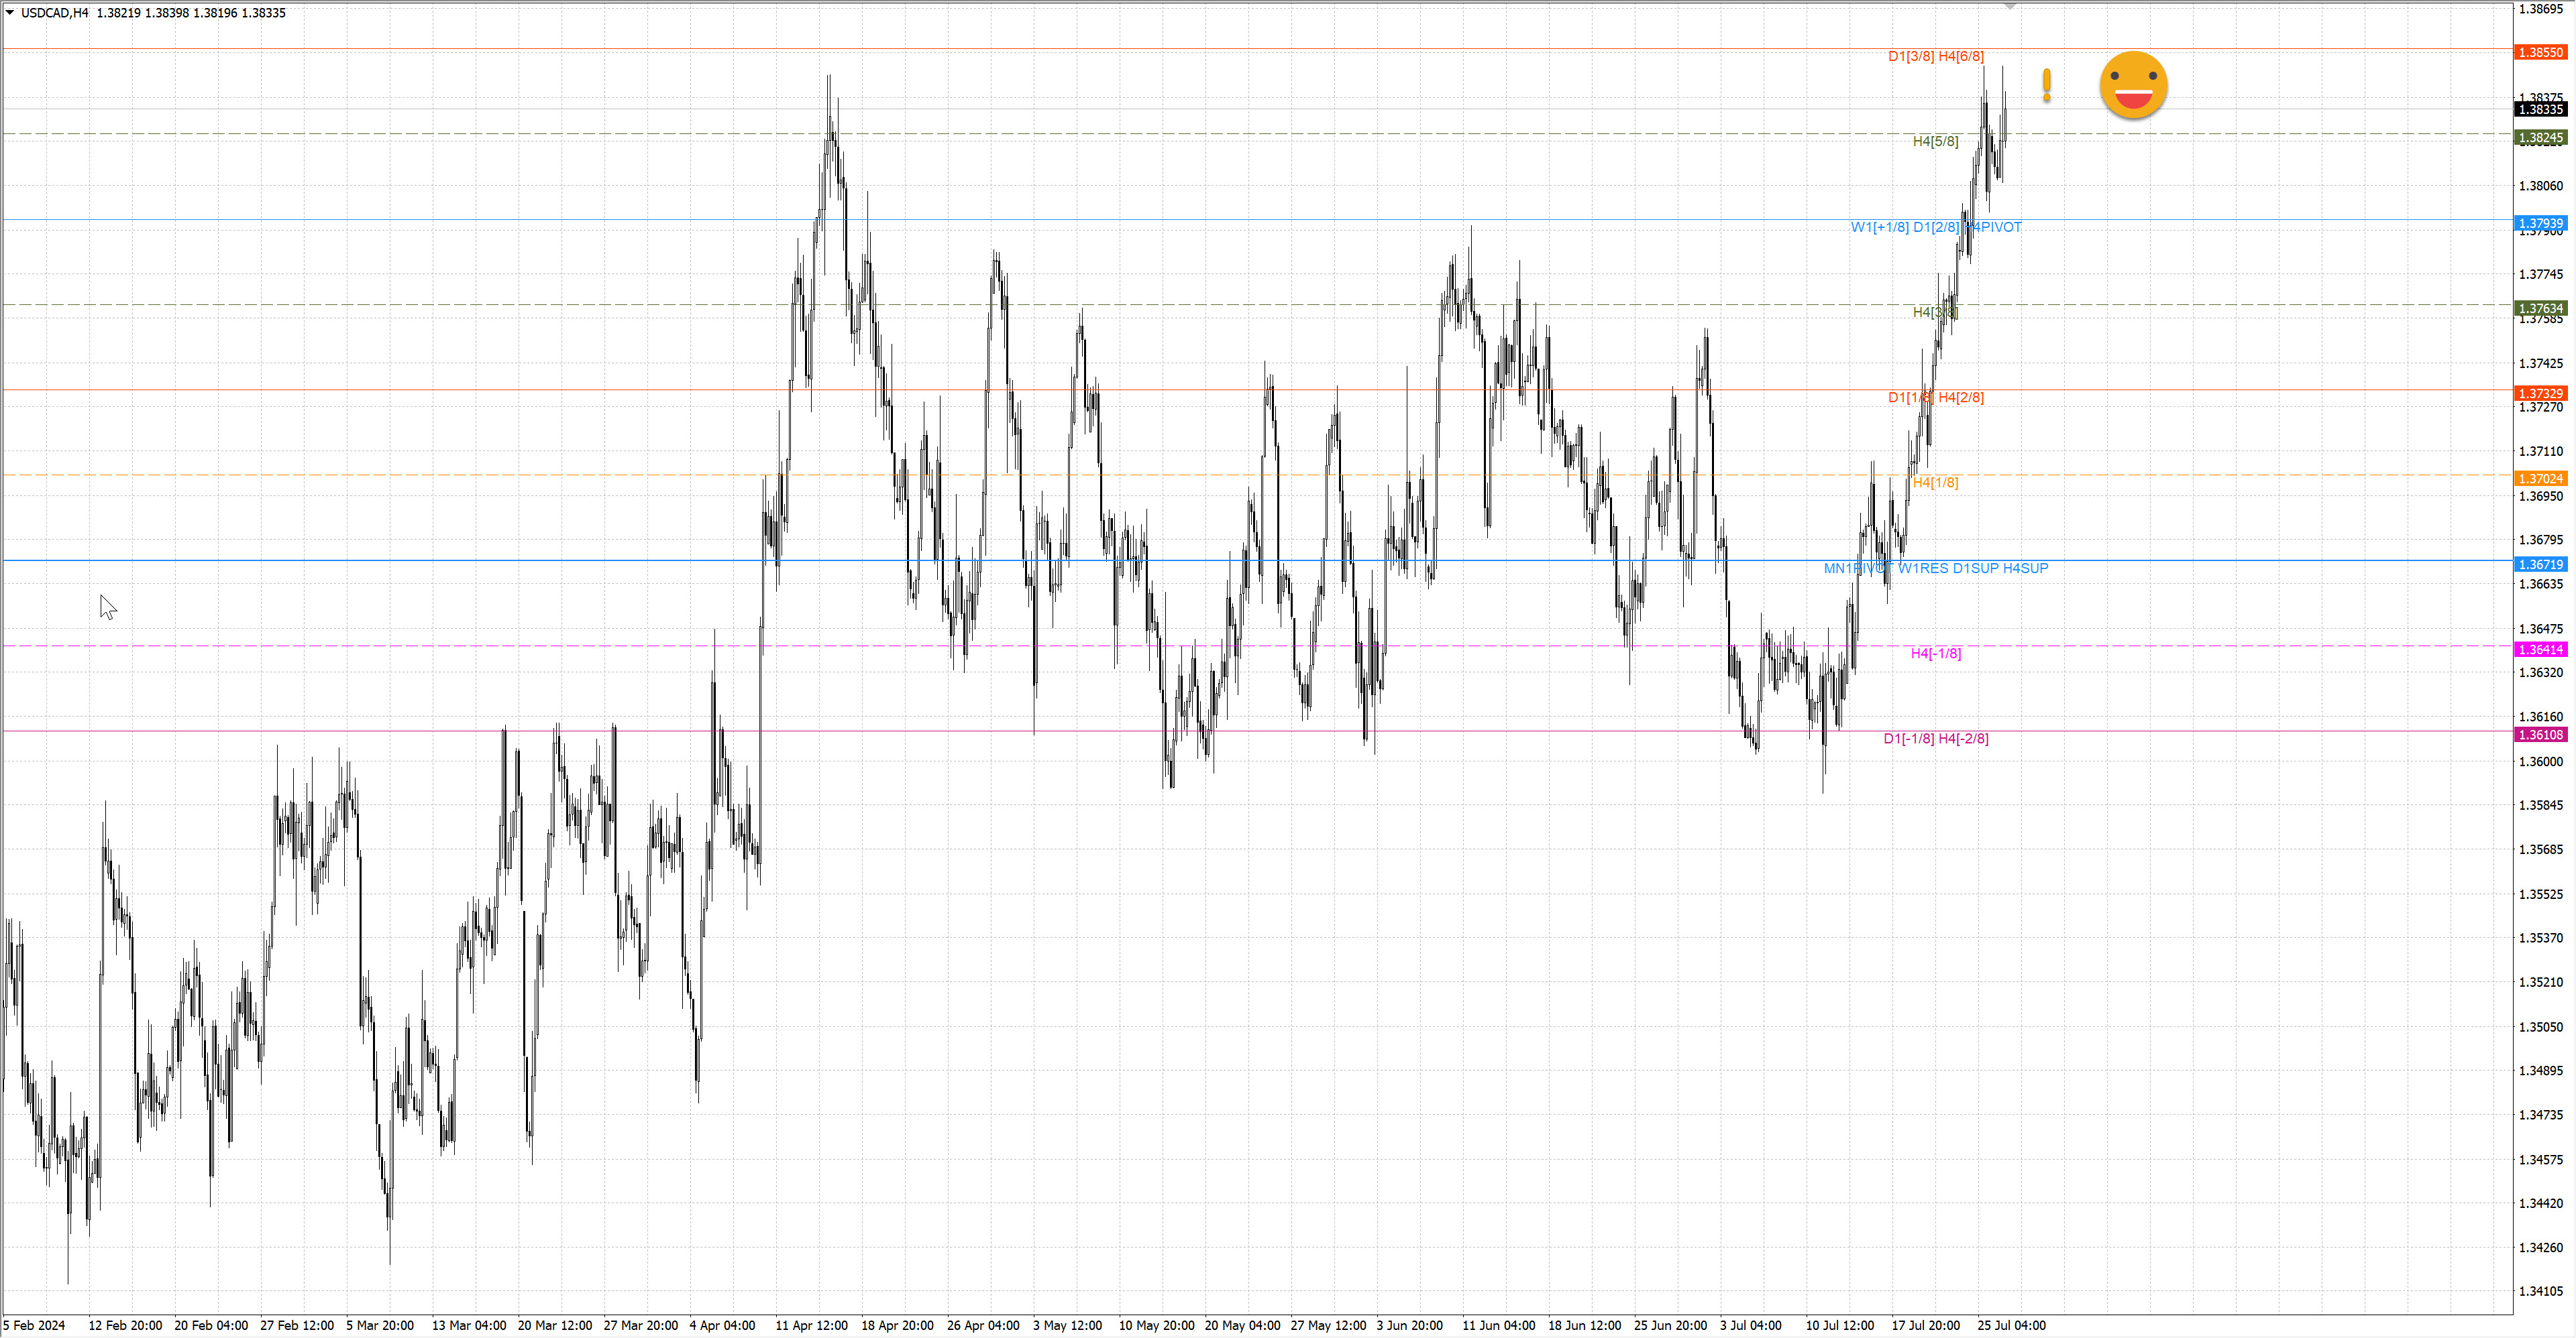The image size is (2576, 1338).
Task: Click the D1[-1/8] H4[-2/8] label
Action: tap(1935, 739)
